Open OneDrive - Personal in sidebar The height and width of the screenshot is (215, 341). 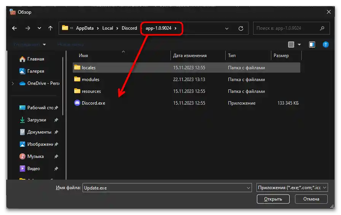40,83
